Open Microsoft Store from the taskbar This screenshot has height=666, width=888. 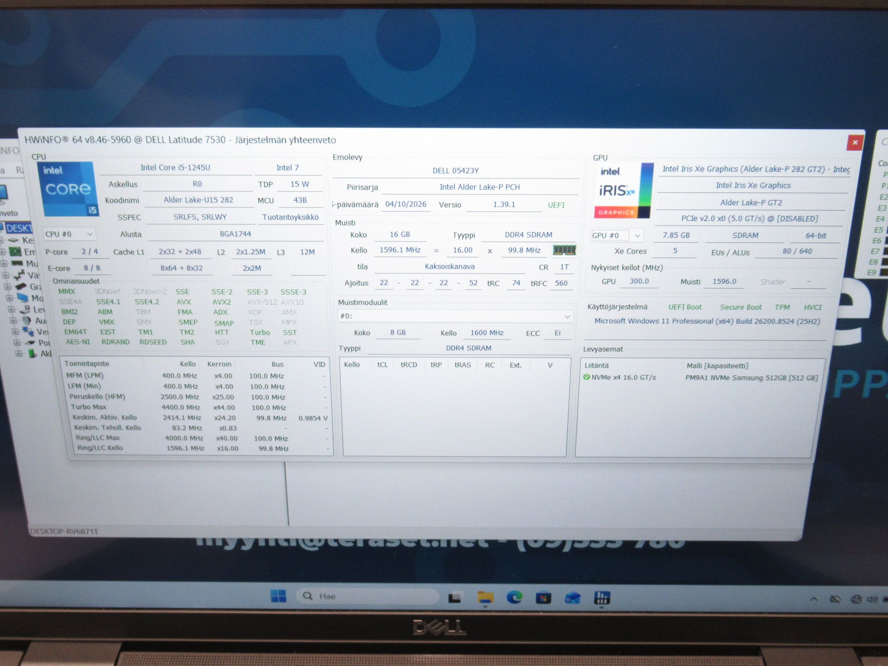point(543,598)
